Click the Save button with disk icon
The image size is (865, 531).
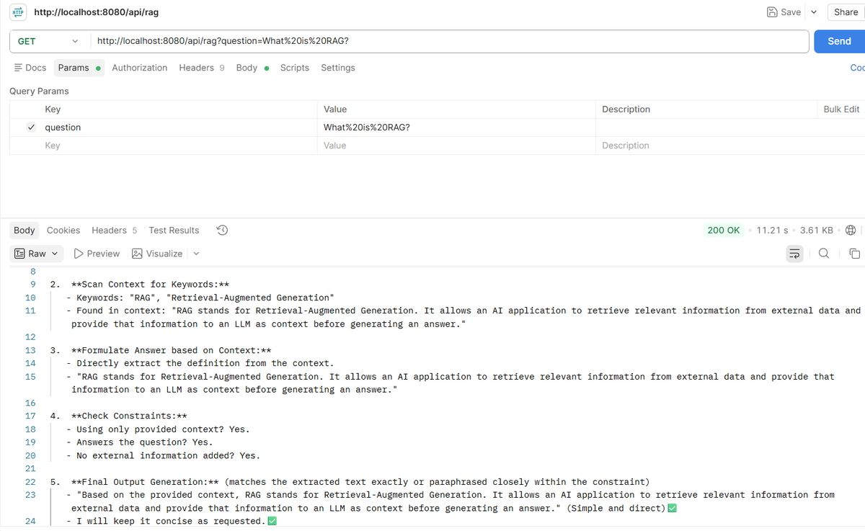coord(784,12)
